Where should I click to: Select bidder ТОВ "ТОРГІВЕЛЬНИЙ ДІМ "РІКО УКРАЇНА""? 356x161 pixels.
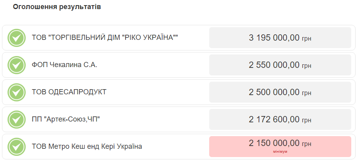[105, 38]
